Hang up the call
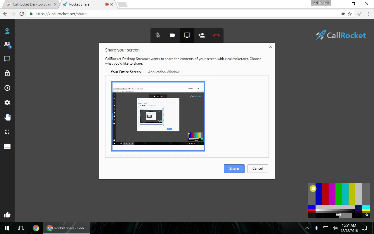 tap(216, 35)
